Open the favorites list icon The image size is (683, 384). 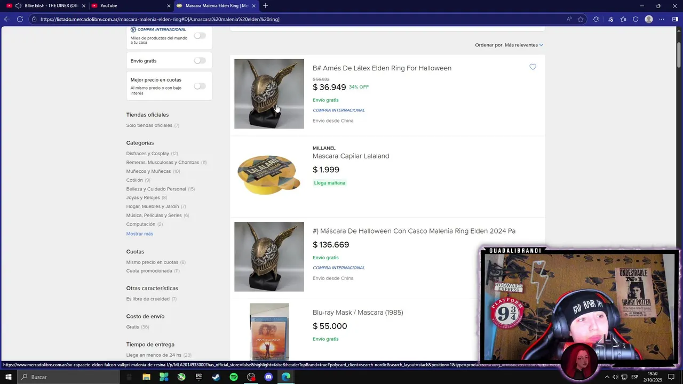click(623, 19)
